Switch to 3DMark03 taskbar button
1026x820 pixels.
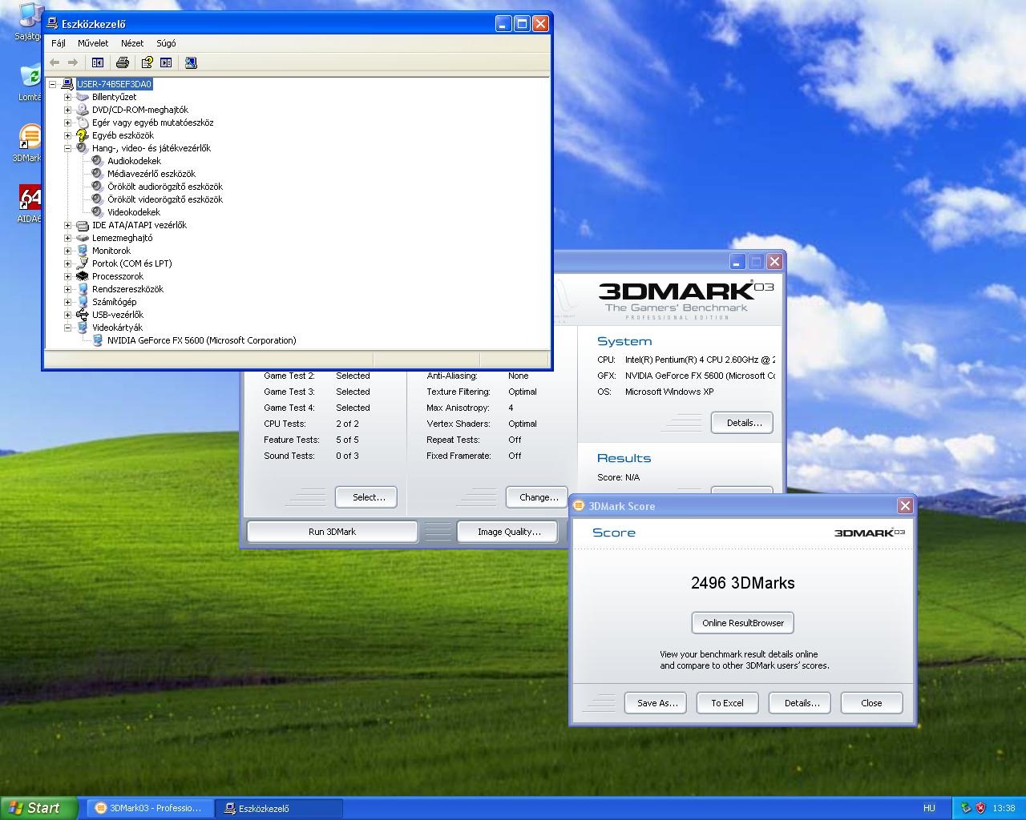(x=149, y=808)
